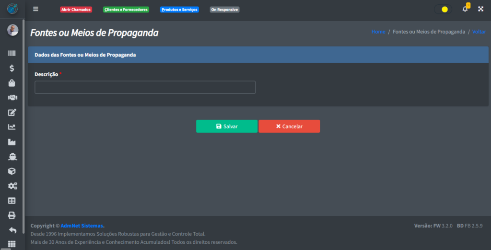
Task: Click the ship sidebar icon
Action: (12, 157)
